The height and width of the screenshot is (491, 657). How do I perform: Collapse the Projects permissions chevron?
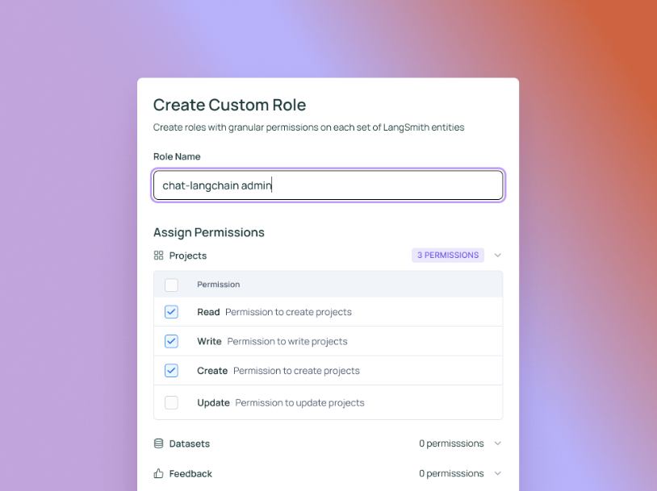[498, 256]
